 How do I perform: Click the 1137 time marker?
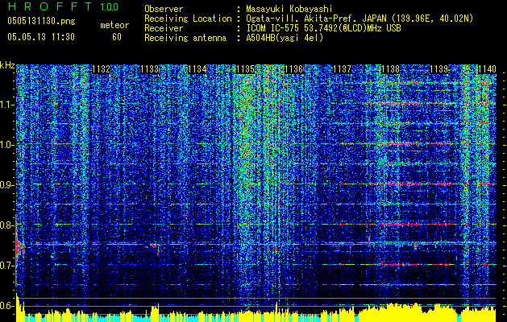[342, 69]
